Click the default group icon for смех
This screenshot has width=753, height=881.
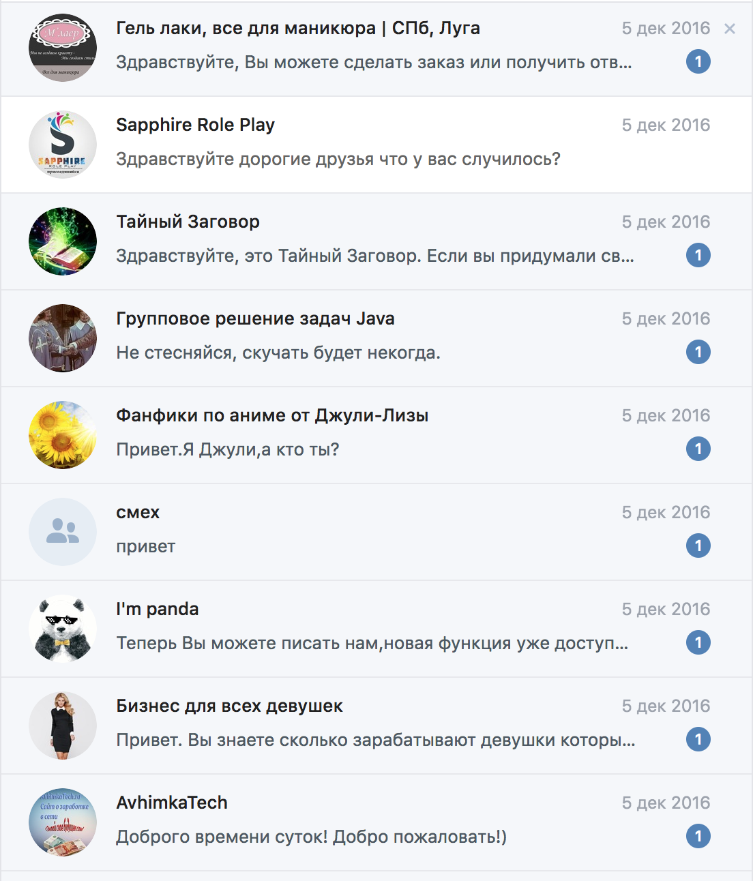[63, 532]
